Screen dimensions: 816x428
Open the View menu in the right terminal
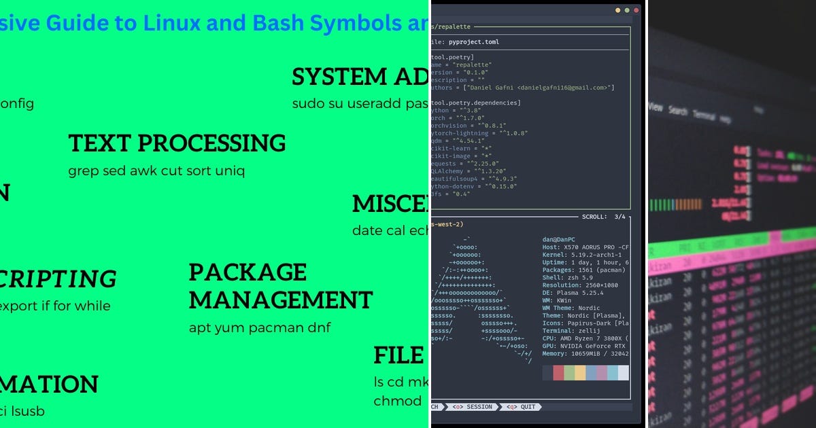pos(655,105)
